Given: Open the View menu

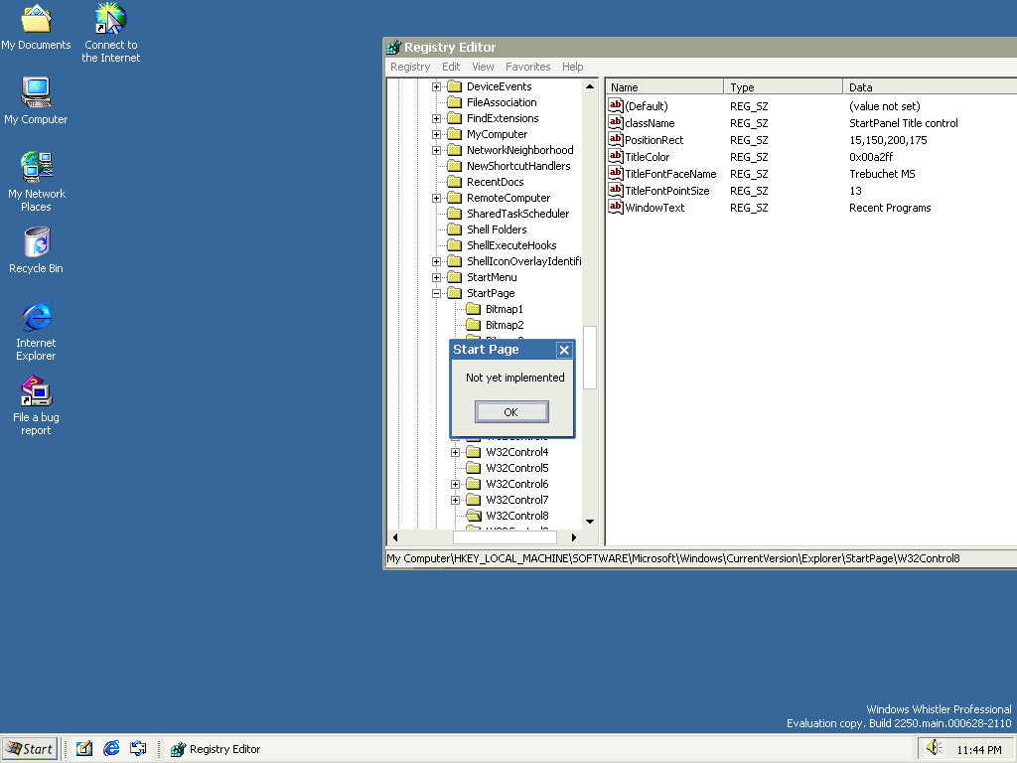Looking at the screenshot, I should click(483, 67).
